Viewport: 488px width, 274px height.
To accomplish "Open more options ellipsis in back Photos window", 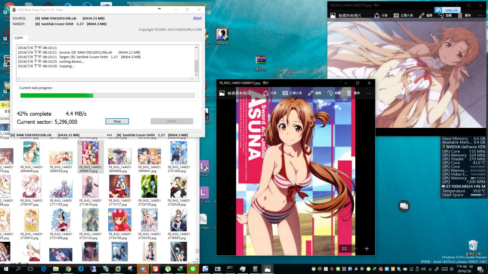I will [x=479, y=16].
